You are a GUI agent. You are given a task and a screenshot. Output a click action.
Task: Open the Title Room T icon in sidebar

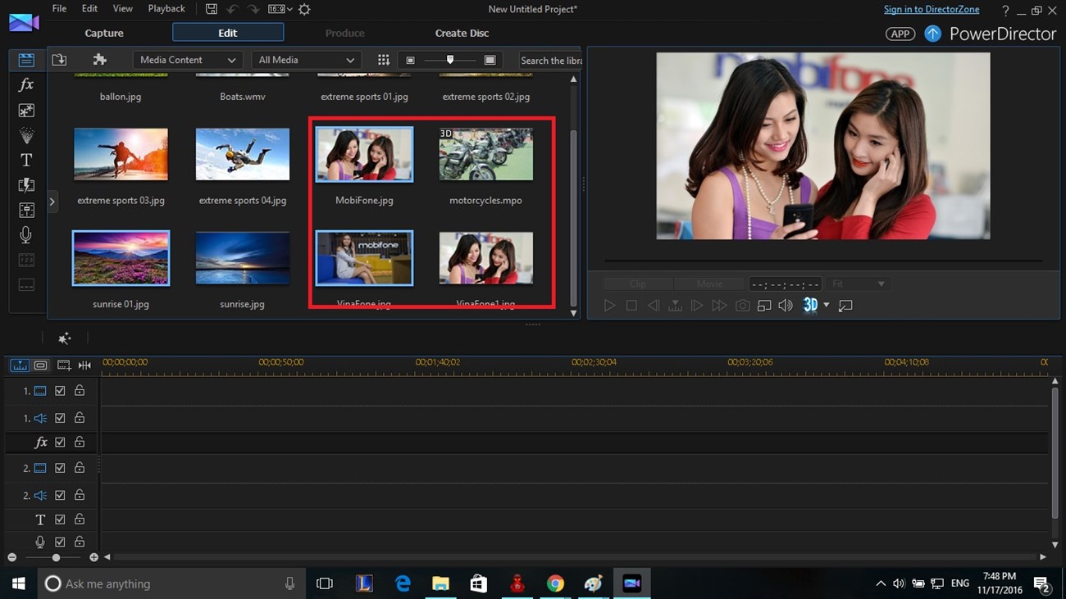click(x=26, y=161)
